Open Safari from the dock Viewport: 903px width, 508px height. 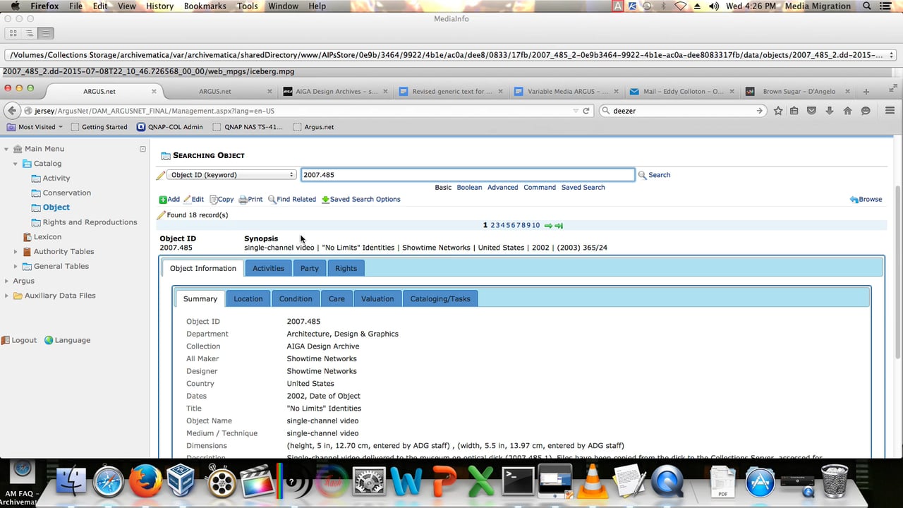tap(108, 483)
